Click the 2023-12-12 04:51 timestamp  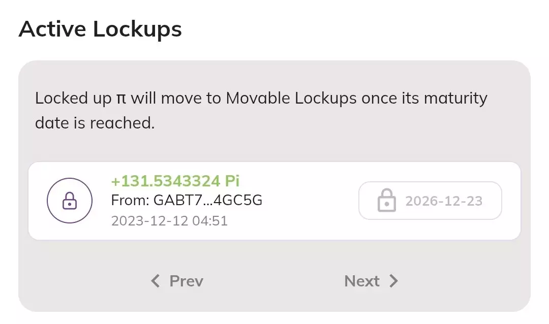(x=169, y=221)
